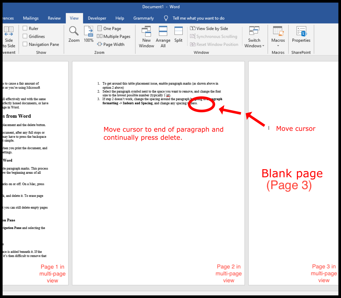Set zoom to 100% icon

(89, 34)
